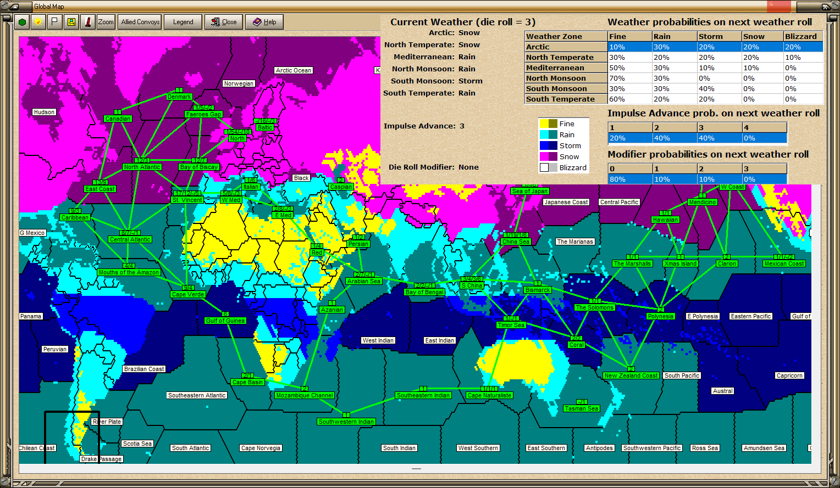Click the magenta Snow legend swatch

(544, 156)
